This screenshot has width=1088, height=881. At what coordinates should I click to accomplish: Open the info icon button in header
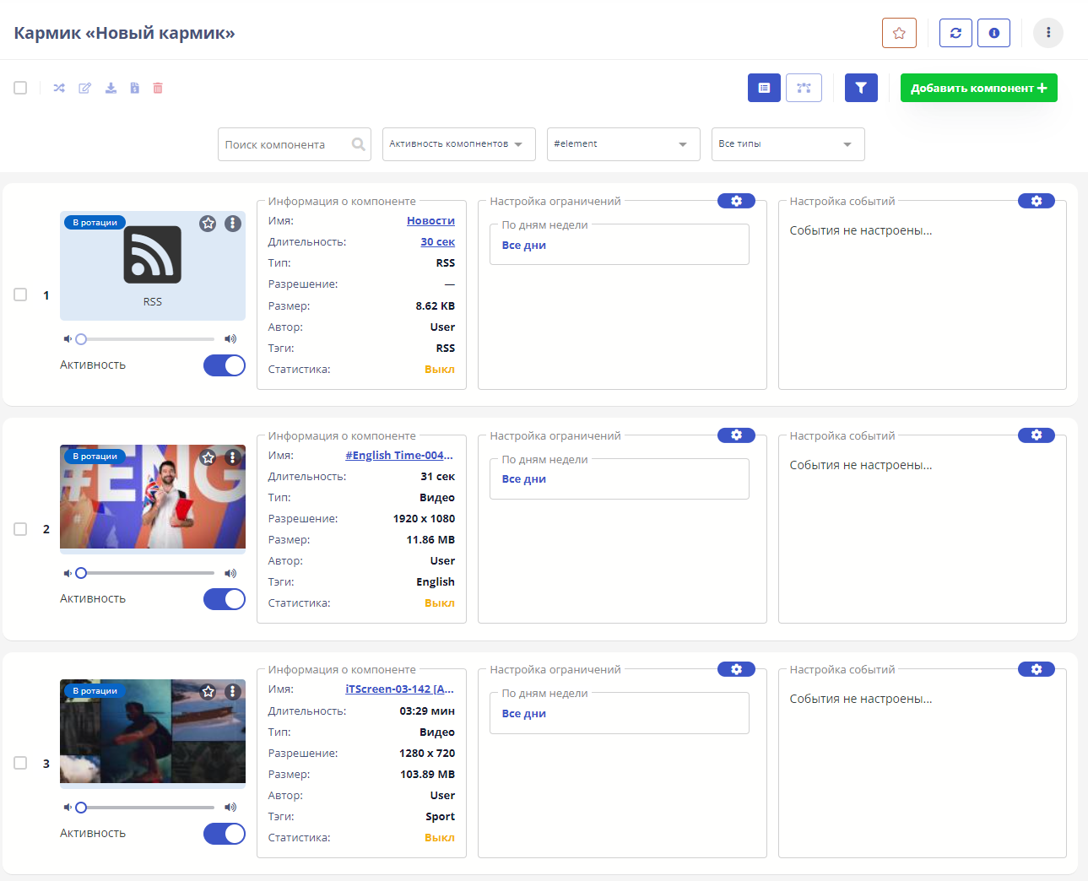click(993, 33)
